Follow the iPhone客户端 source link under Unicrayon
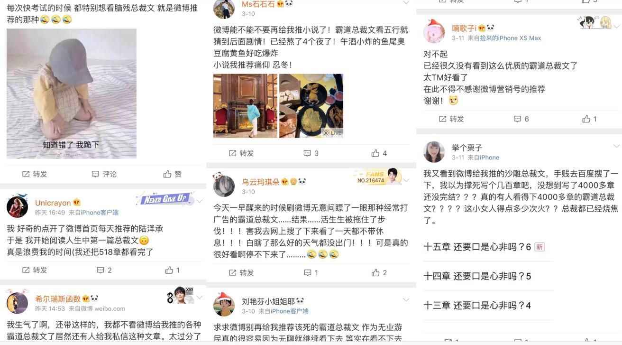The width and height of the screenshot is (622, 345). tap(100, 213)
